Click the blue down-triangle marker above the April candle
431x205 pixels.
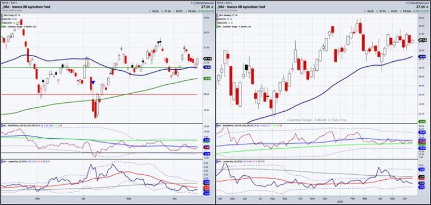pos(93,83)
